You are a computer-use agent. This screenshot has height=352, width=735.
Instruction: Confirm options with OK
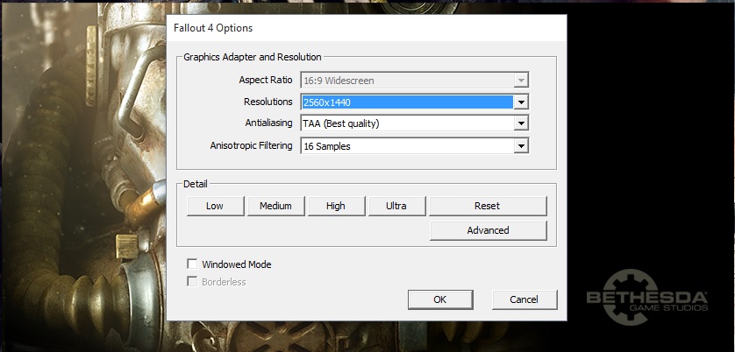pyautogui.click(x=440, y=299)
